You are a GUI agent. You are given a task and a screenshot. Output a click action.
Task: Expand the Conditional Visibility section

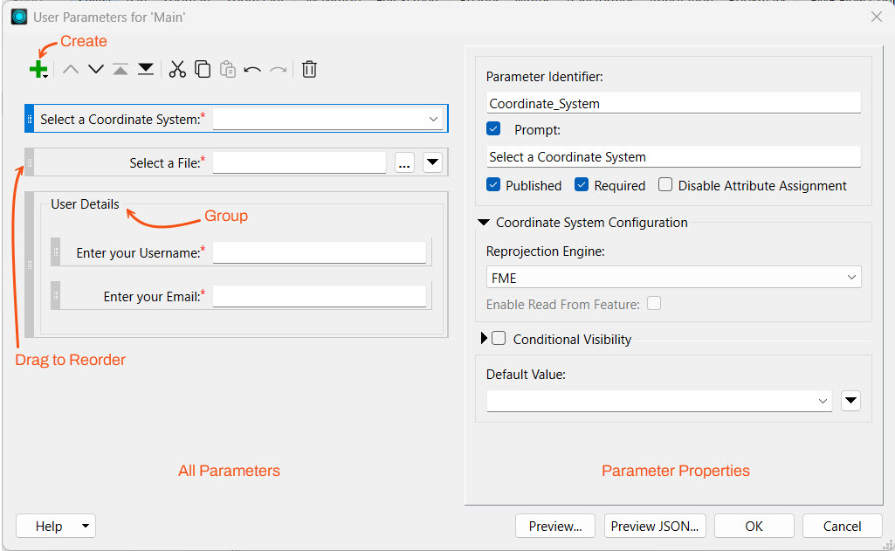(485, 339)
